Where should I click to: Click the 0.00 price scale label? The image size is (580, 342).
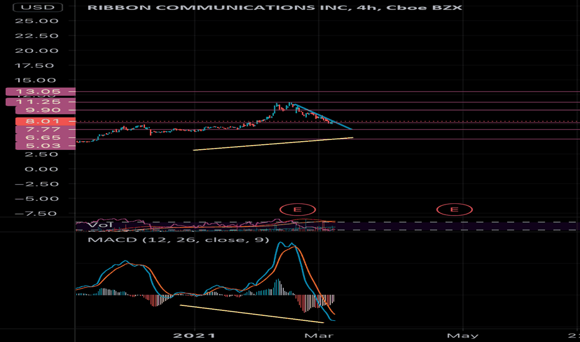point(42,169)
